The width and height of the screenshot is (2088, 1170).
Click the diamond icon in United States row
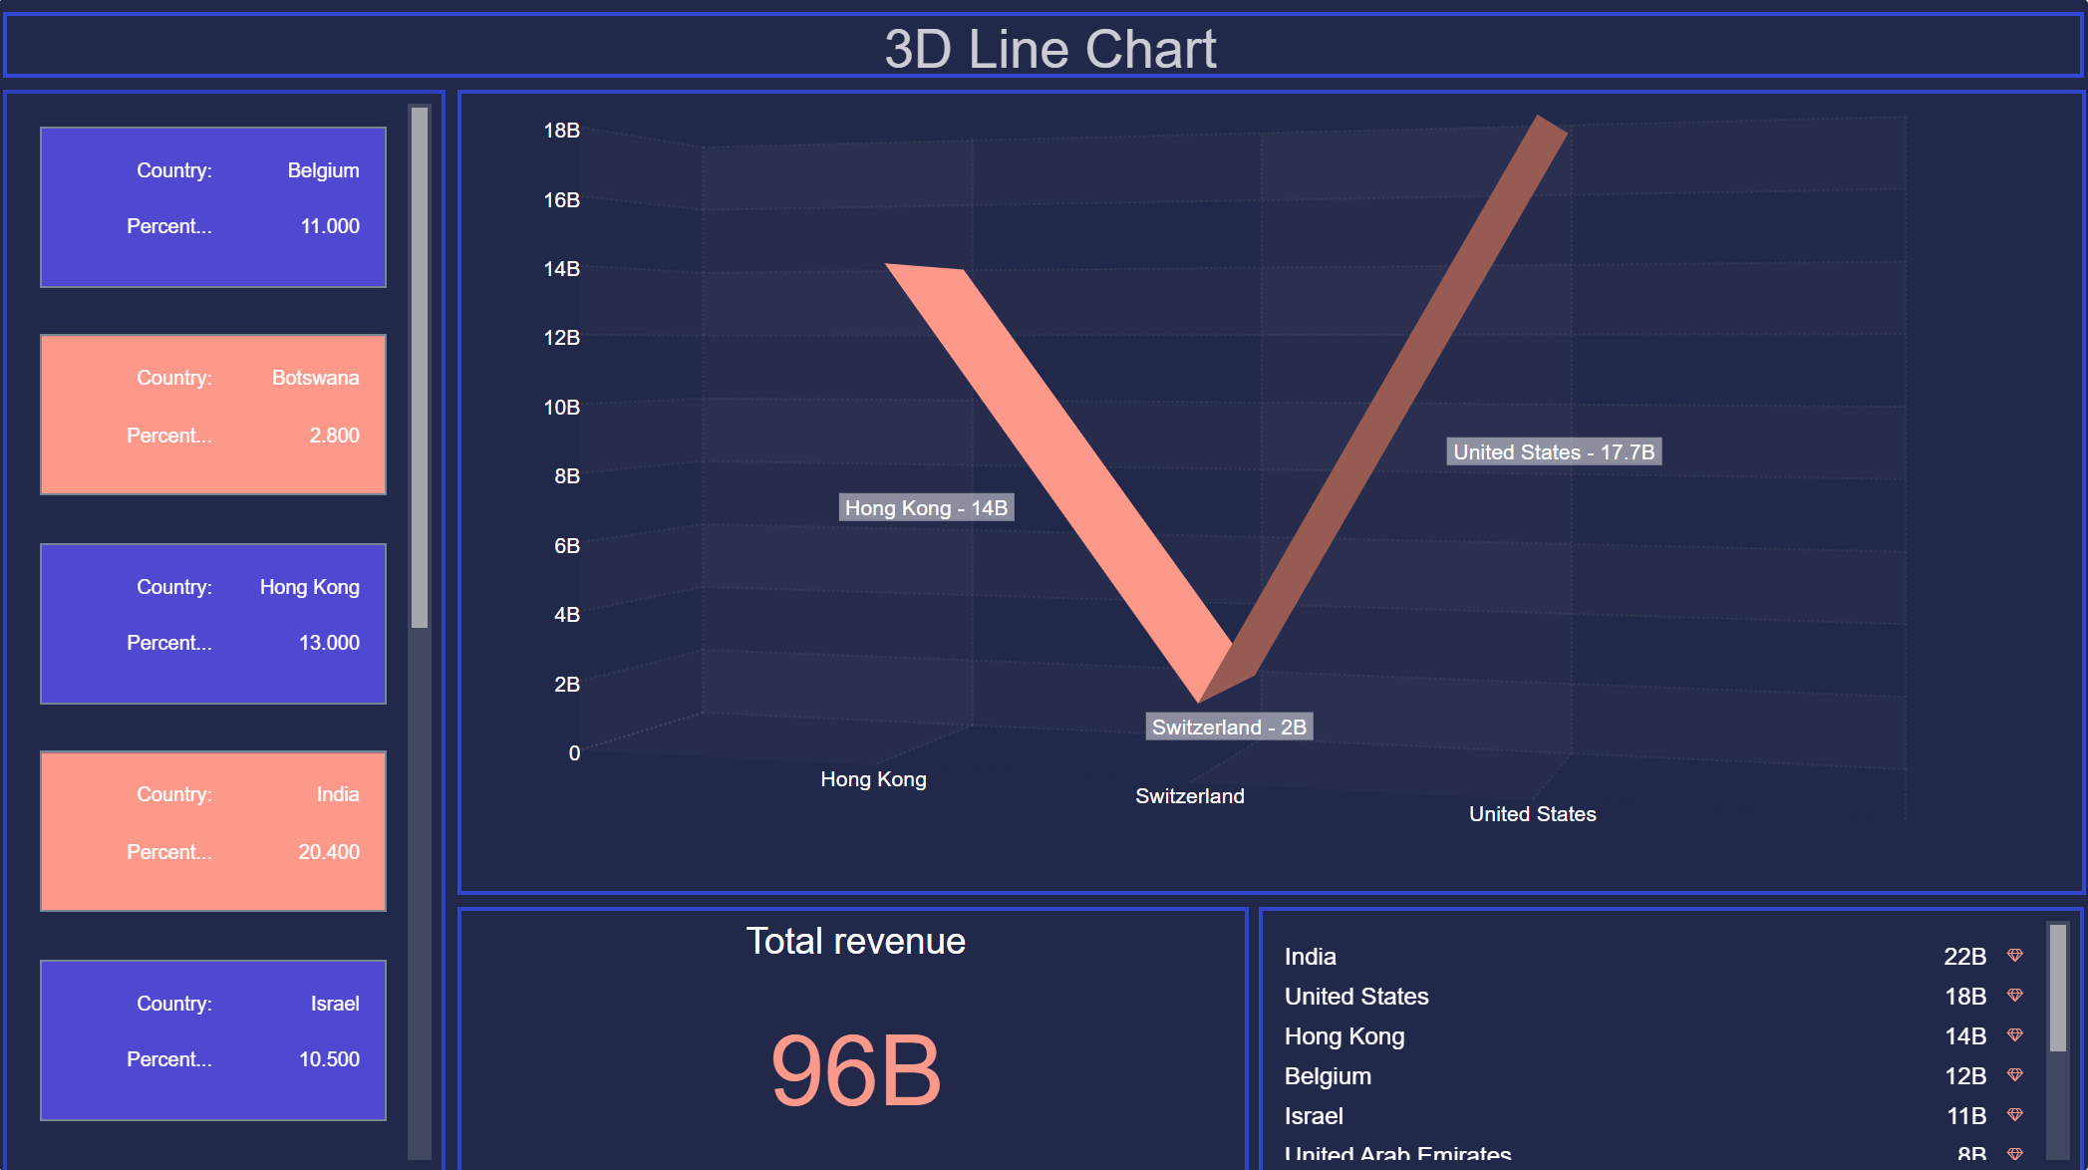coord(2014,996)
